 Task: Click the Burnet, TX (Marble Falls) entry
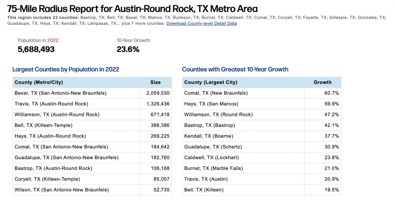pos(213,168)
